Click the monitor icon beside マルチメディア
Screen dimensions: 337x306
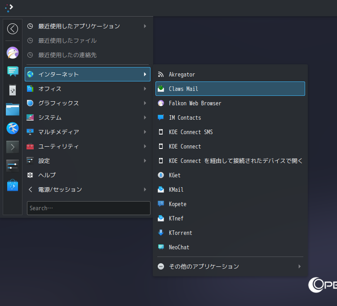point(30,132)
